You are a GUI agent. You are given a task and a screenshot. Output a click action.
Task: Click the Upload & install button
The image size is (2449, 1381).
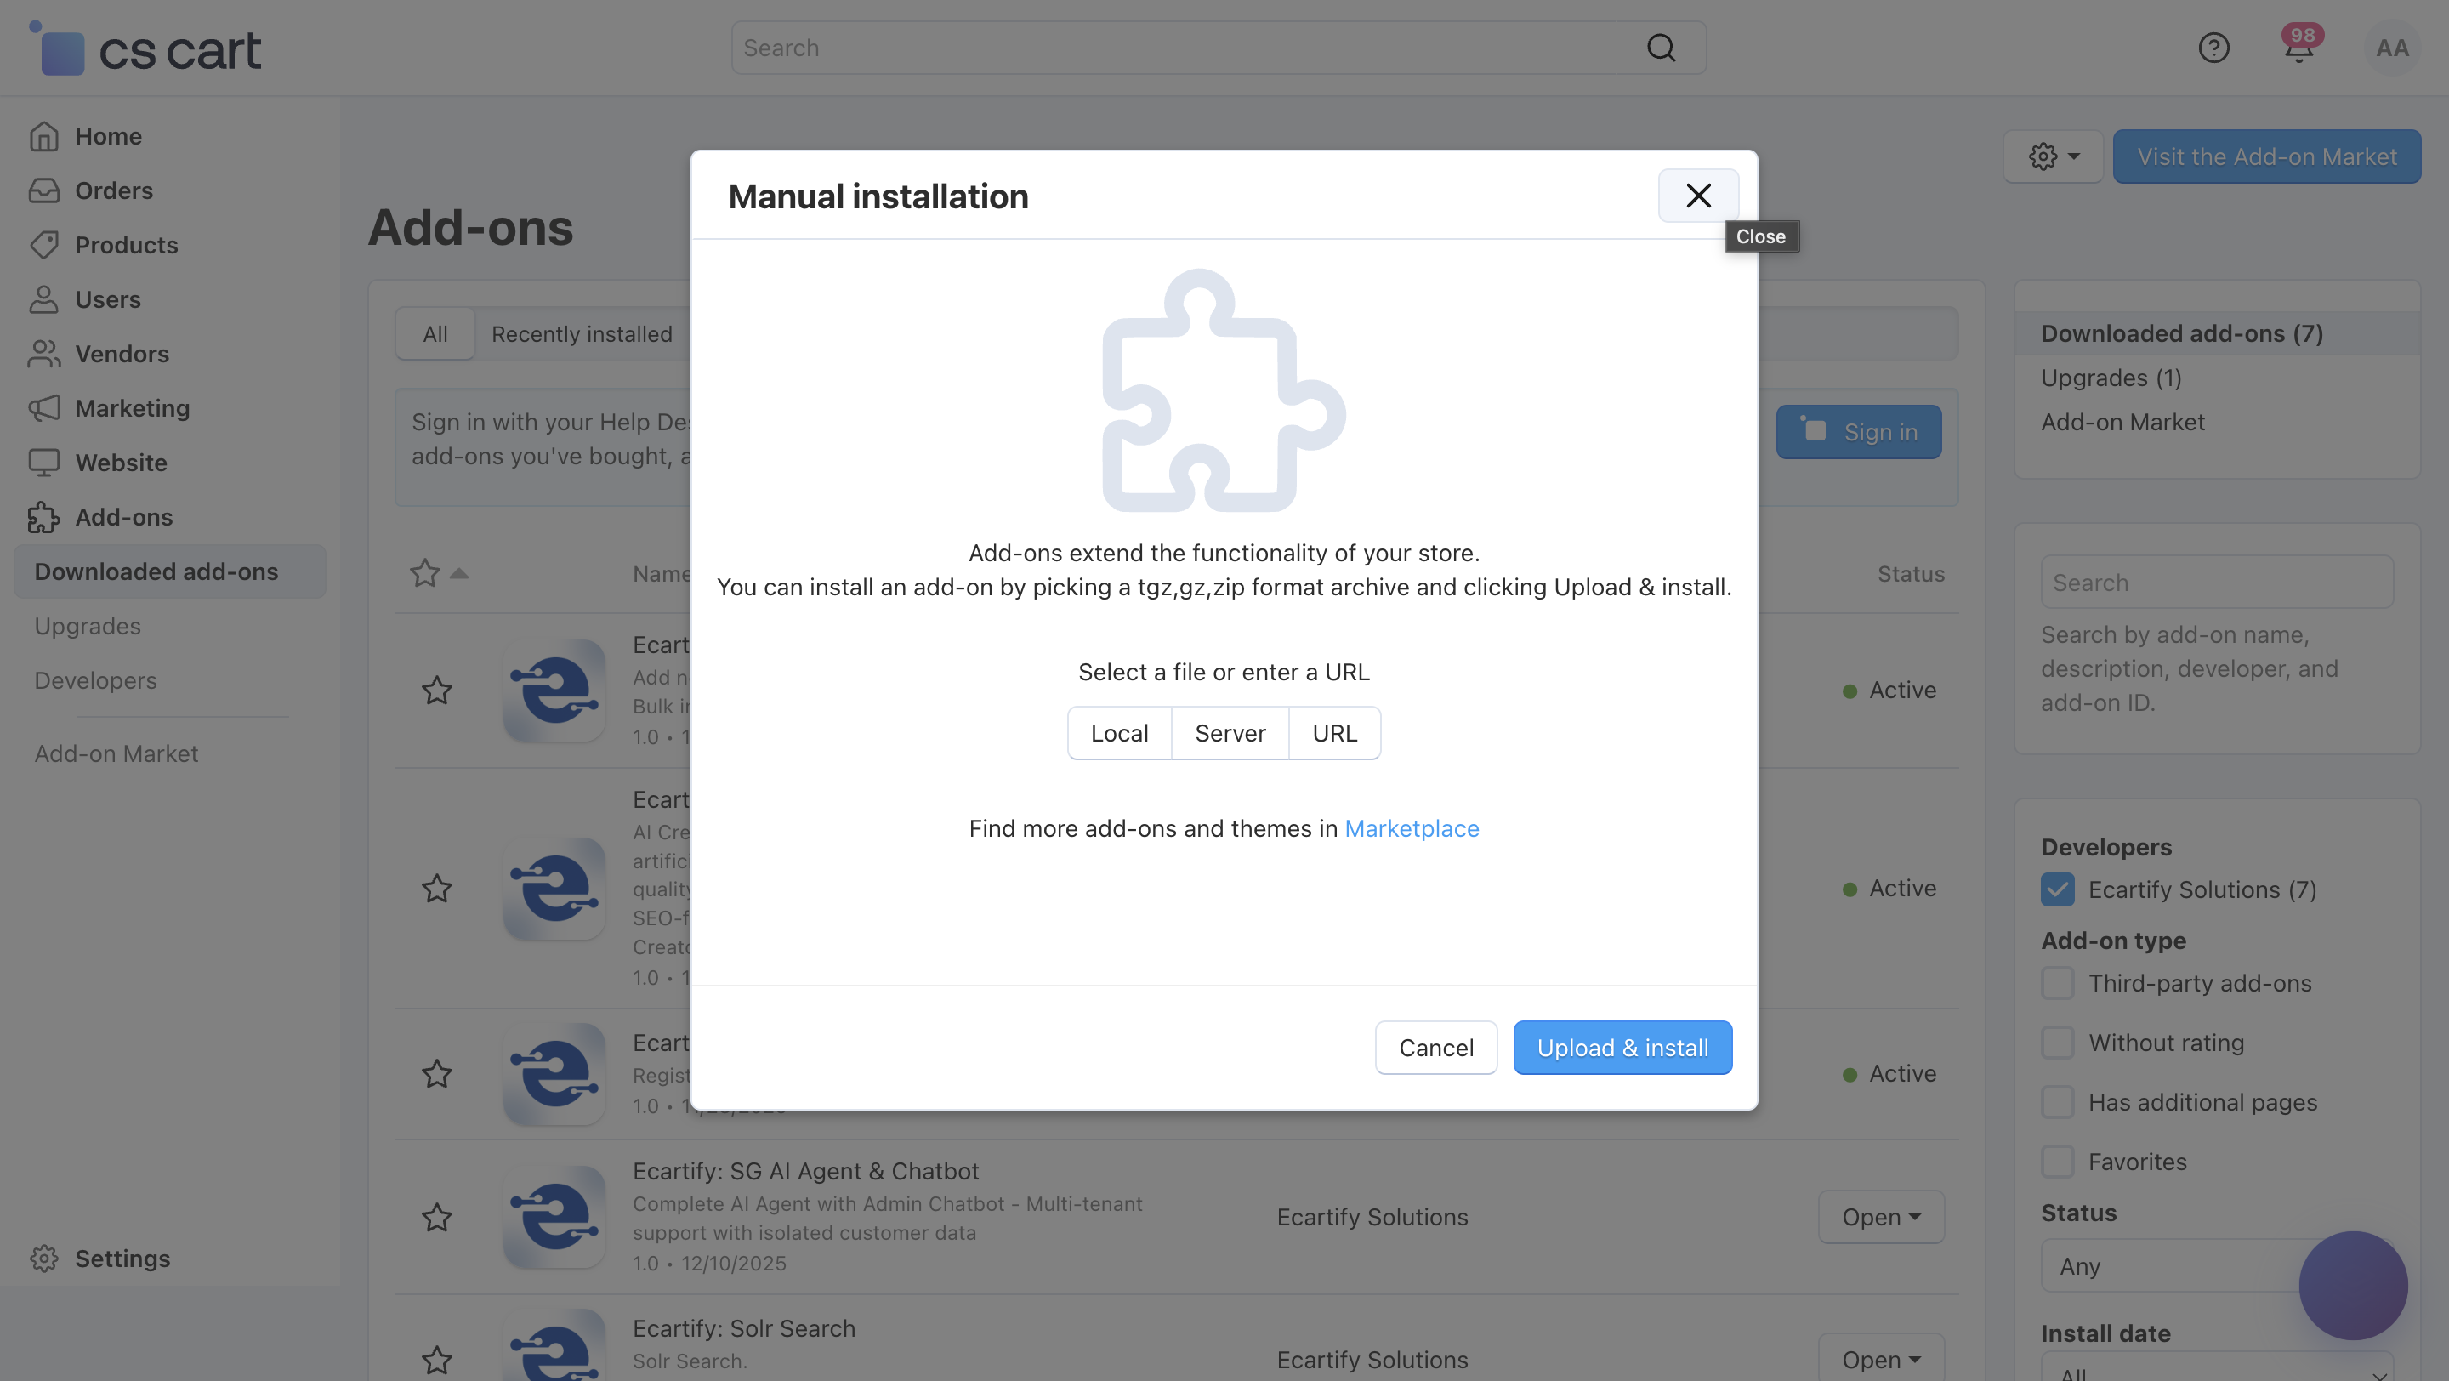click(1622, 1048)
